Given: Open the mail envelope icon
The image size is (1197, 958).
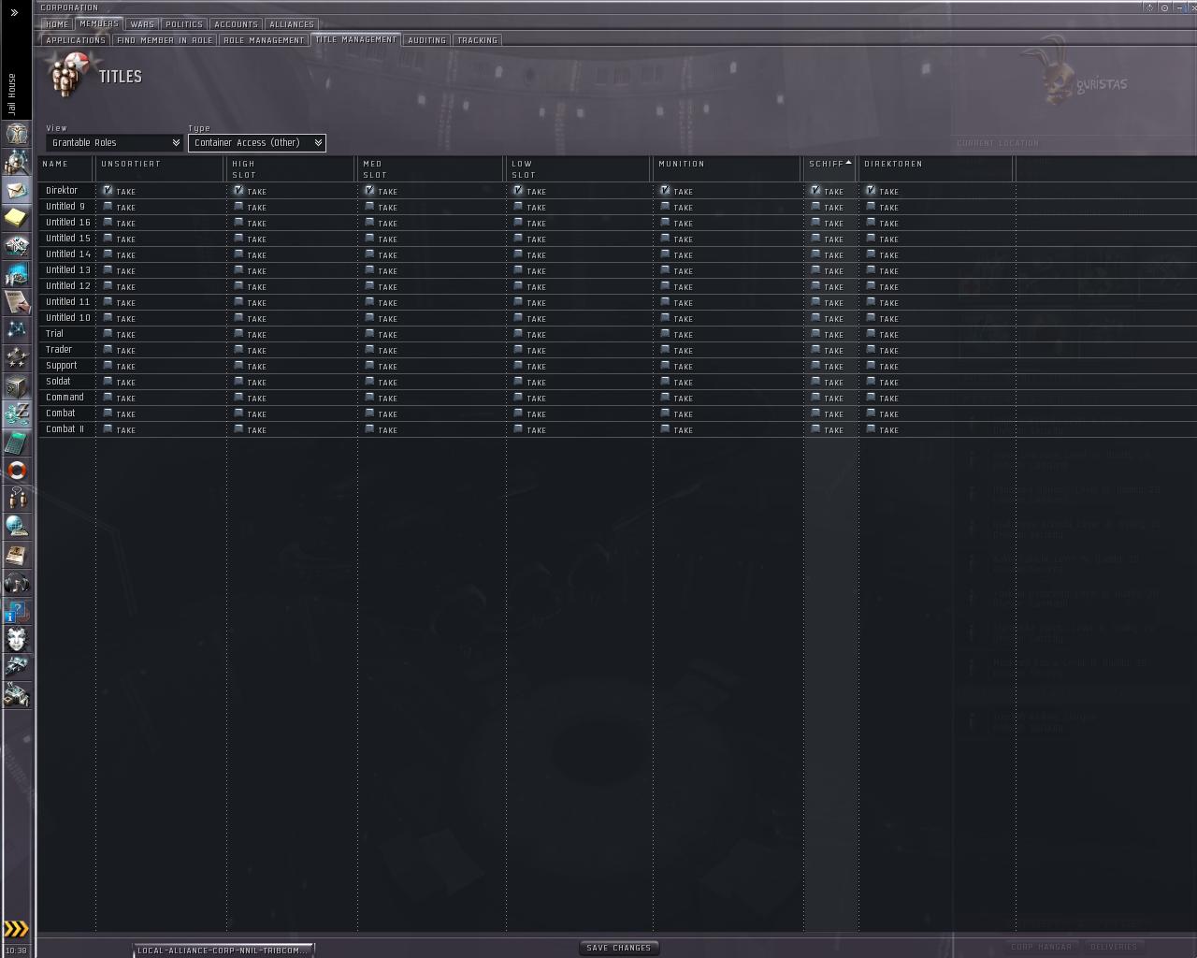Looking at the screenshot, I should [17, 190].
